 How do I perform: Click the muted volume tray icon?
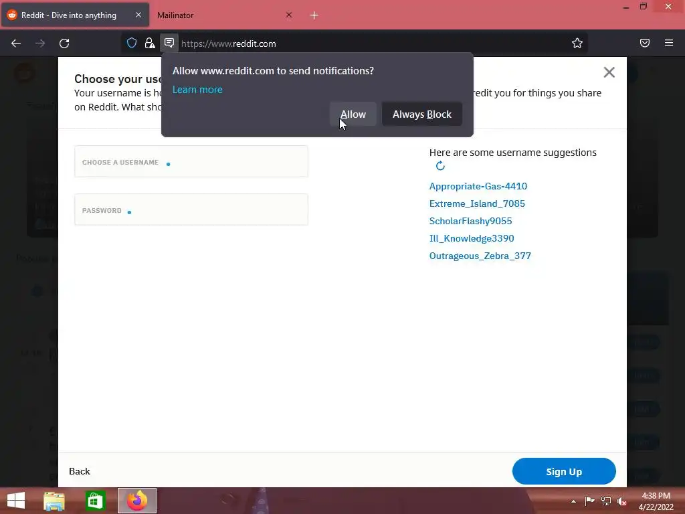(621, 501)
